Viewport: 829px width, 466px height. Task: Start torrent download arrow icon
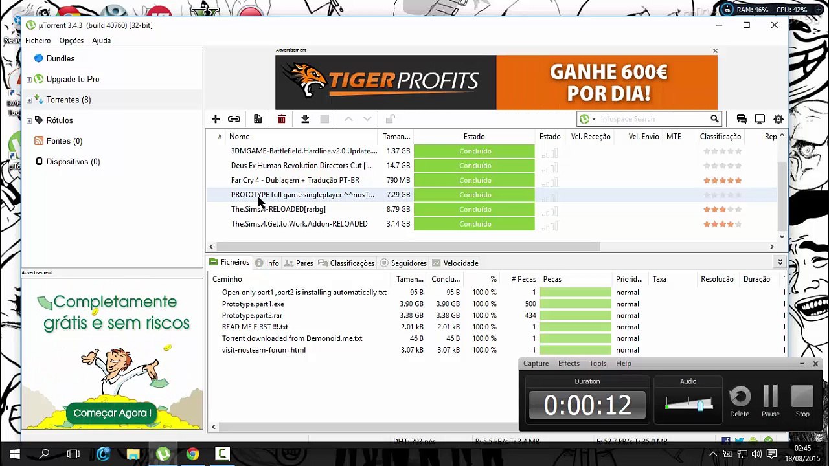tap(305, 119)
